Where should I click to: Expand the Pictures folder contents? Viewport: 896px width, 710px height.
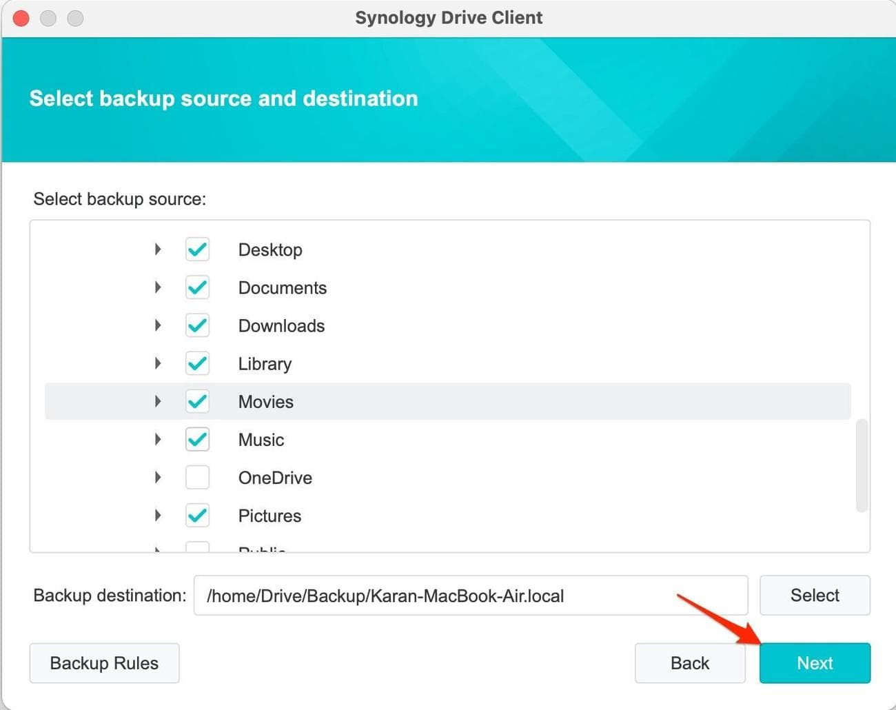pyautogui.click(x=157, y=515)
